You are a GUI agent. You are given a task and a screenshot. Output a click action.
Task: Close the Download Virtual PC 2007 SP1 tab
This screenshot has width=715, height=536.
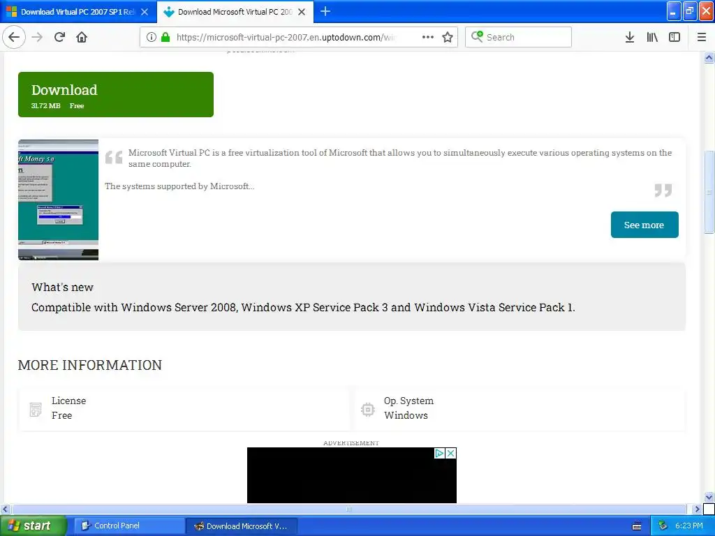145,12
